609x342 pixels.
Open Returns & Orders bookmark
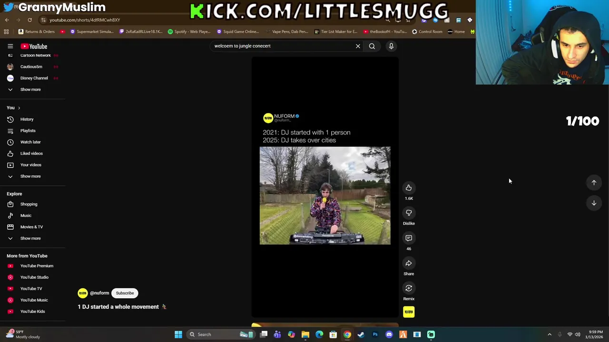coord(37,32)
